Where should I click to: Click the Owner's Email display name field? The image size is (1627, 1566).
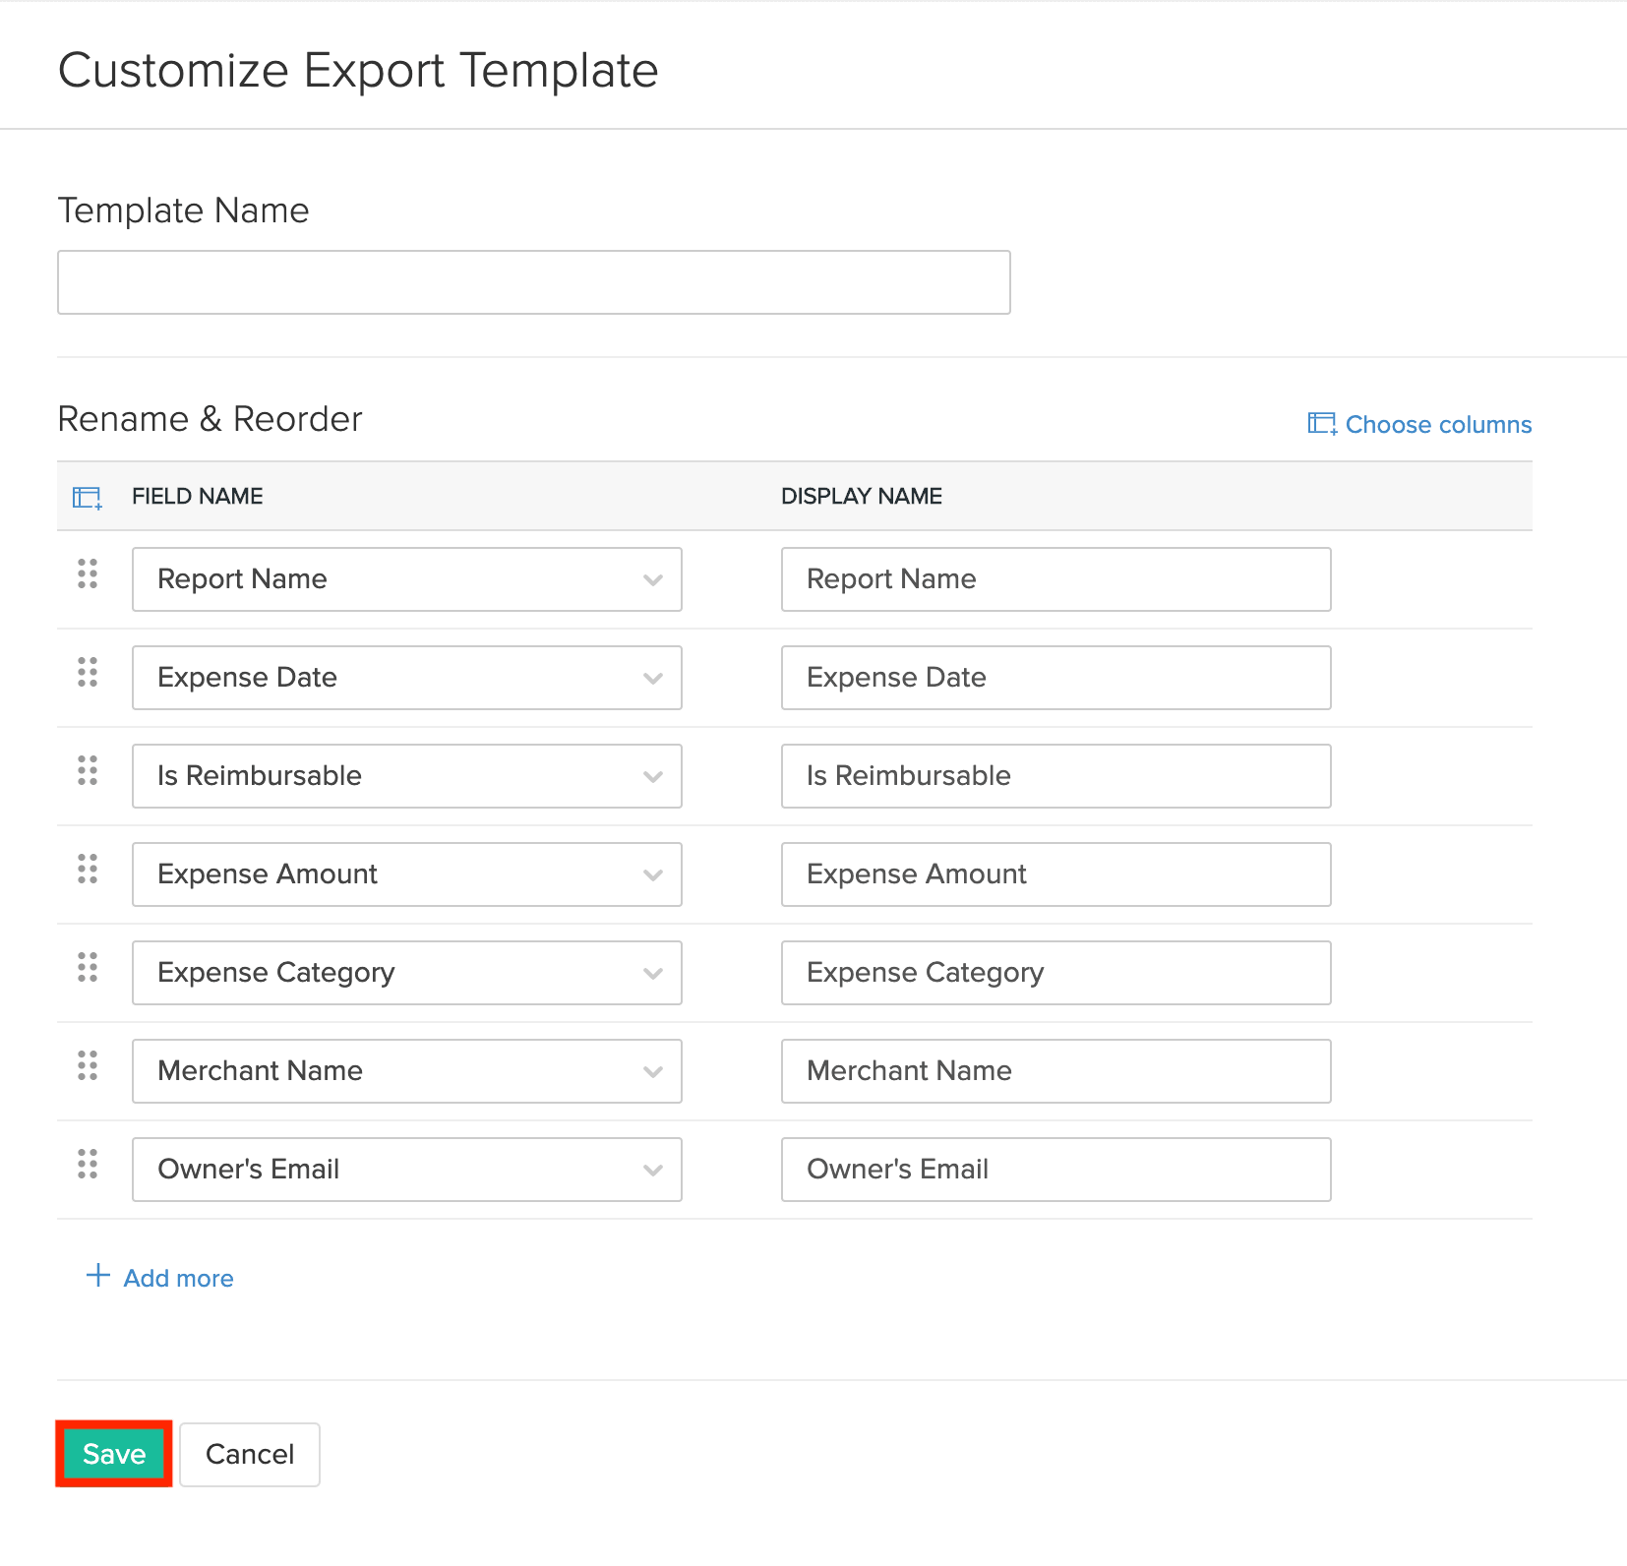[x=1055, y=1170]
